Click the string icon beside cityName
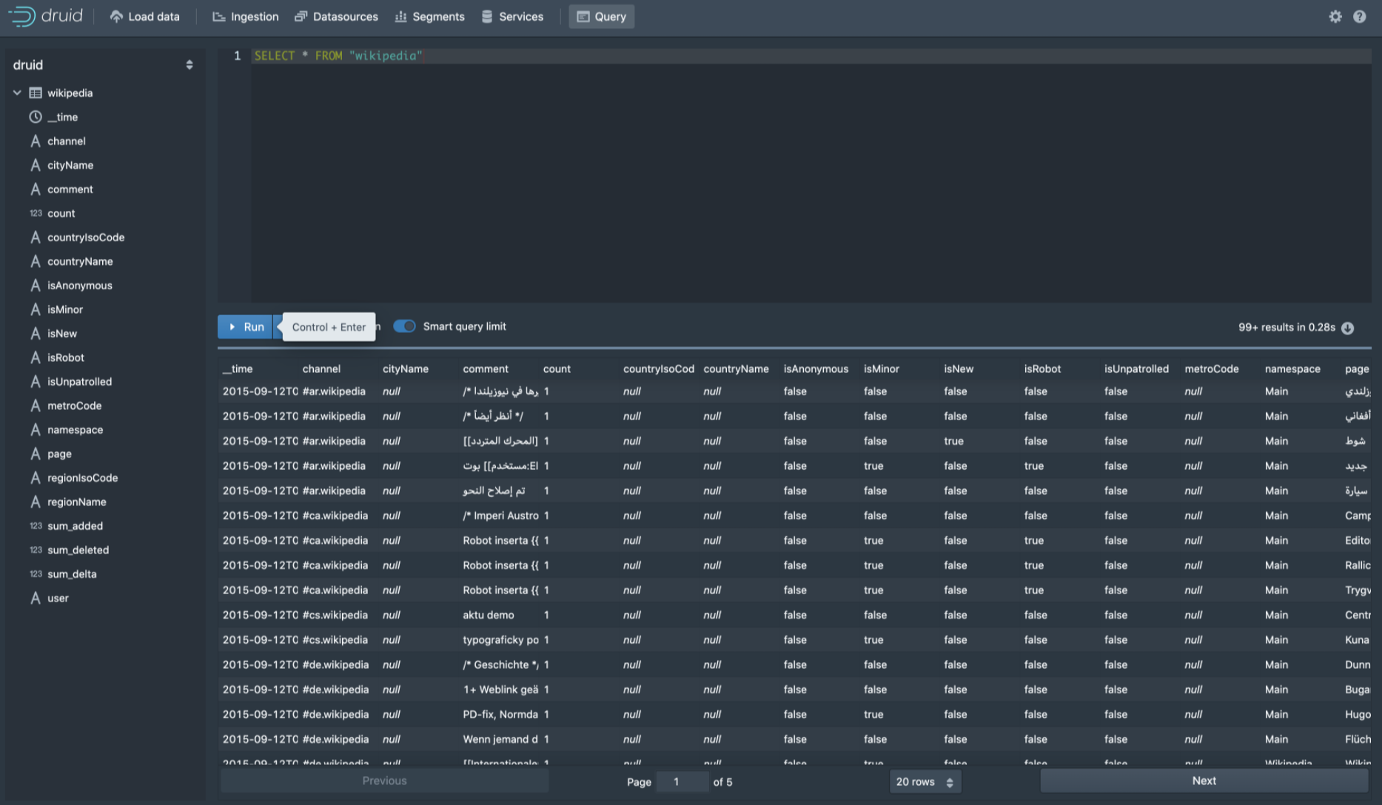This screenshot has width=1382, height=805. click(36, 165)
